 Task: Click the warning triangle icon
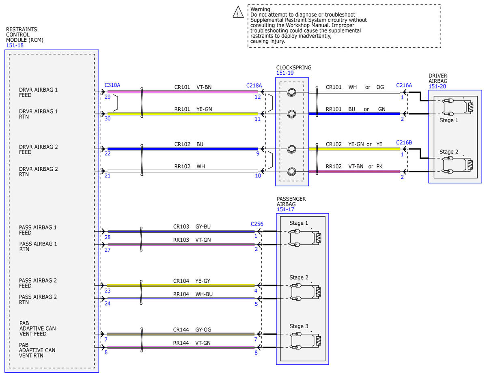[x=238, y=13]
